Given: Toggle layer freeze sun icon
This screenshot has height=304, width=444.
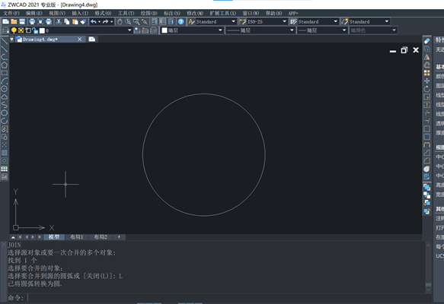Looking at the screenshot, I should tap(21, 30).
